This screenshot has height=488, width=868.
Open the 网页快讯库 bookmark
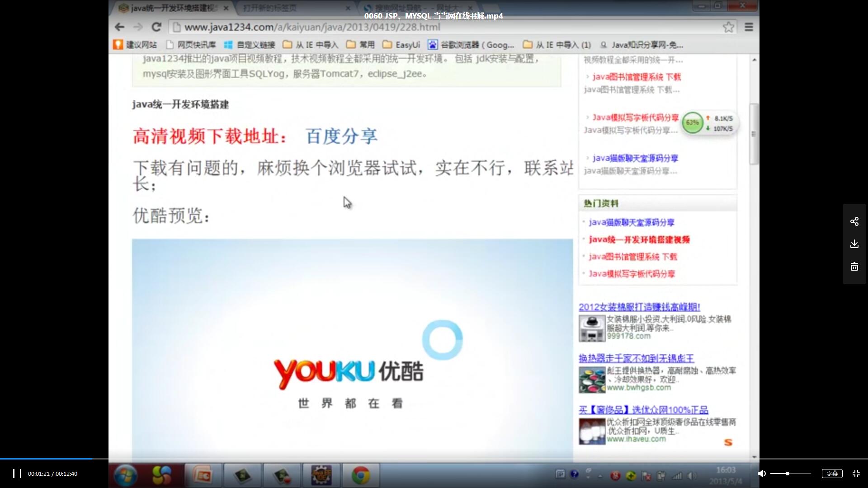click(191, 45)
